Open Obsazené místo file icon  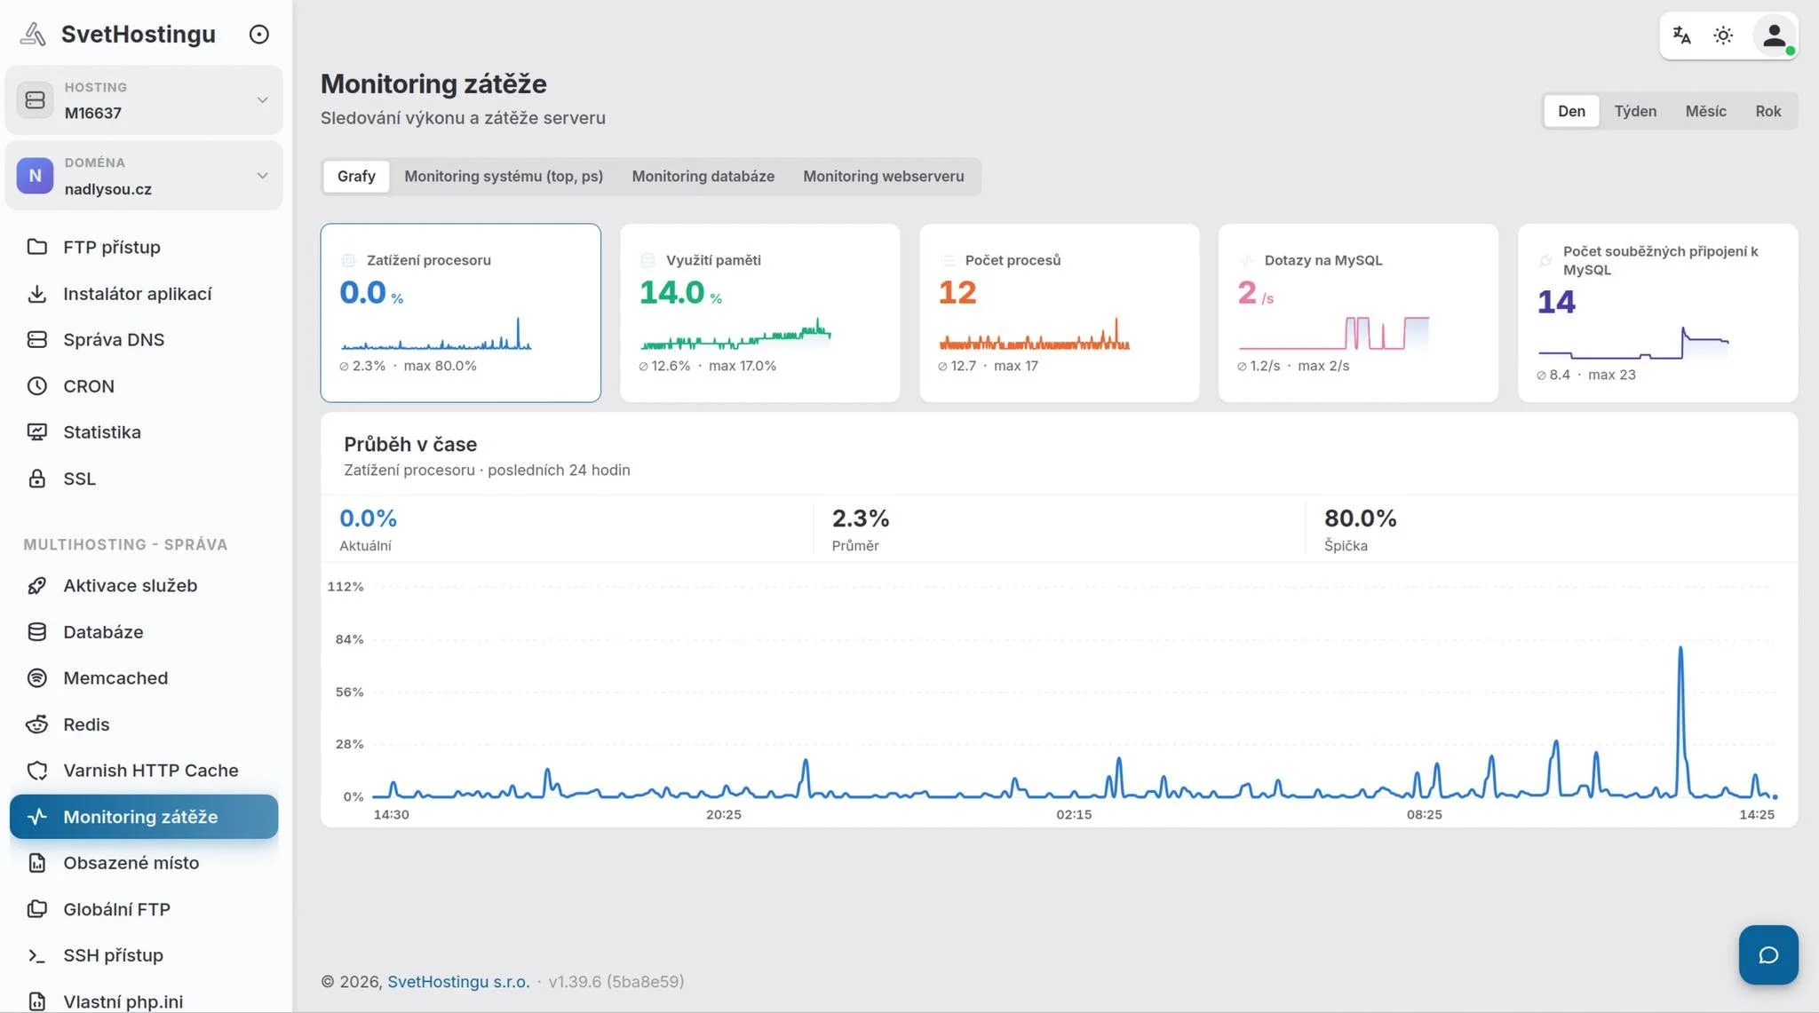tap(36, 863)
